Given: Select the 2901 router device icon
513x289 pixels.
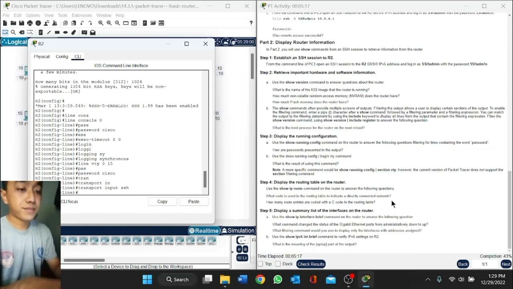Looking at the screenshot, I should (x=95, y=241).
